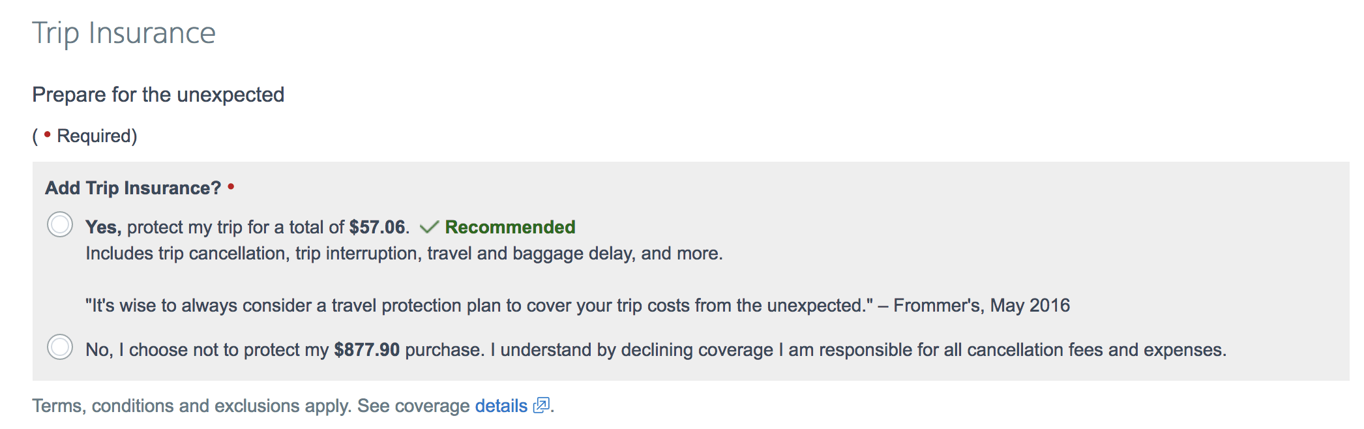This screenshot has width=1364, height=429.
Task: Click the Required legend text
Action: (x=97, y=136)
